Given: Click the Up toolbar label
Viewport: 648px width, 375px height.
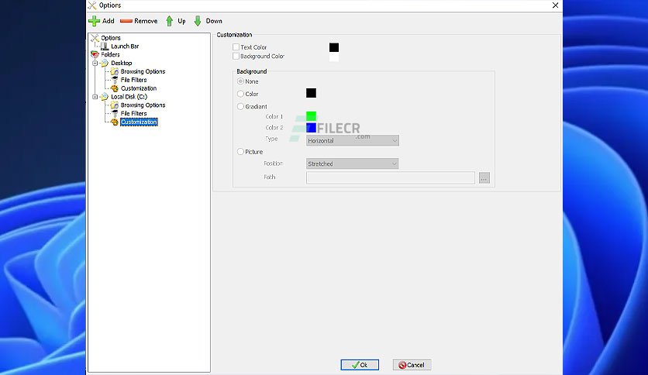Looking at the screenshot, I should point(181,21).
